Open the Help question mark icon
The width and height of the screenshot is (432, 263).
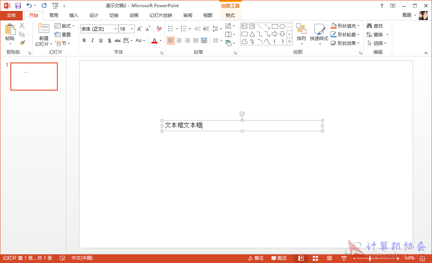click(382, 6)
